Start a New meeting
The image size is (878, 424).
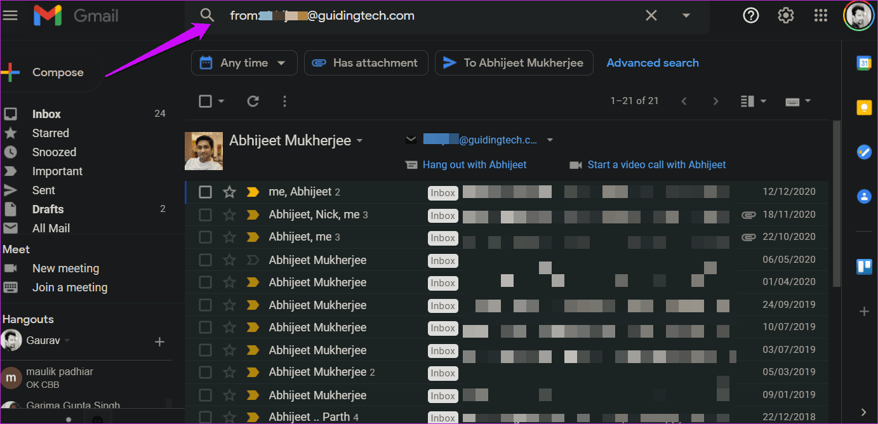65,268
